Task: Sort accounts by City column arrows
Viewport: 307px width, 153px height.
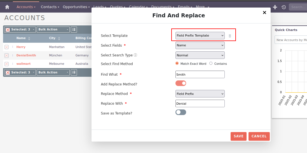Action: (59, 38)
